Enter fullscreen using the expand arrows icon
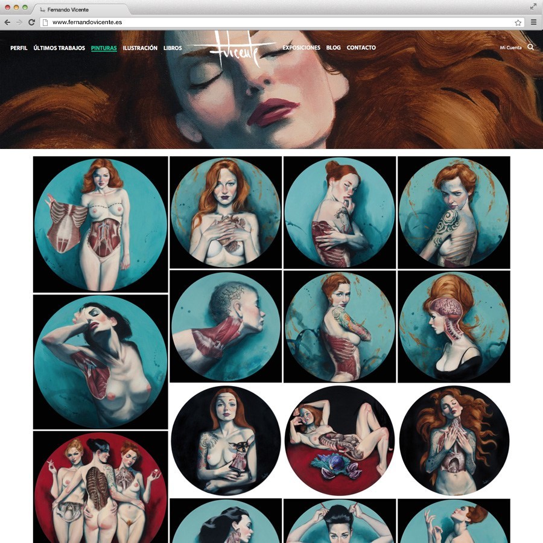Screen dimensions: 543x543 pyautogui.click(x=533, y=7)
